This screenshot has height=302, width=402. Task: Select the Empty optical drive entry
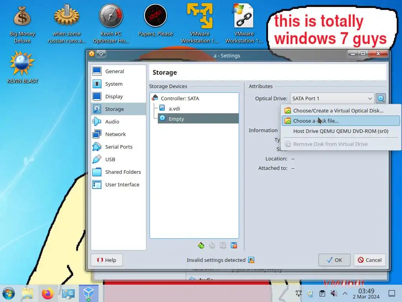tap(198, 118)
